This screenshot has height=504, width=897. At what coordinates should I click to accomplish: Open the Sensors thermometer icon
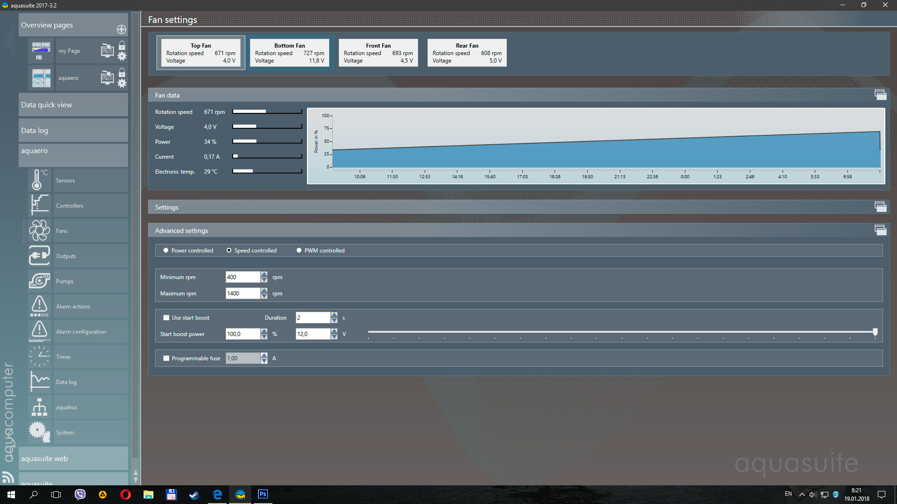(39, 180)
